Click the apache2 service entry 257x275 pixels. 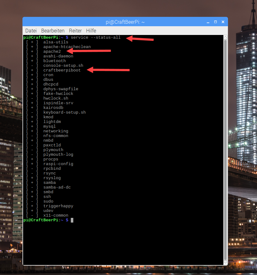[52, 52]
